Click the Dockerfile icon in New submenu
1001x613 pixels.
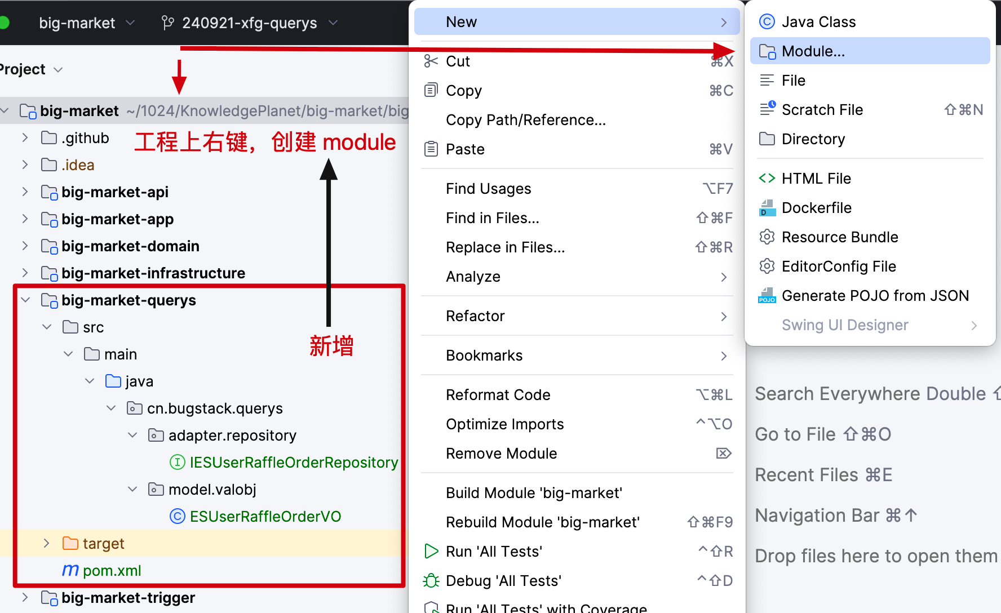point(767,208)
